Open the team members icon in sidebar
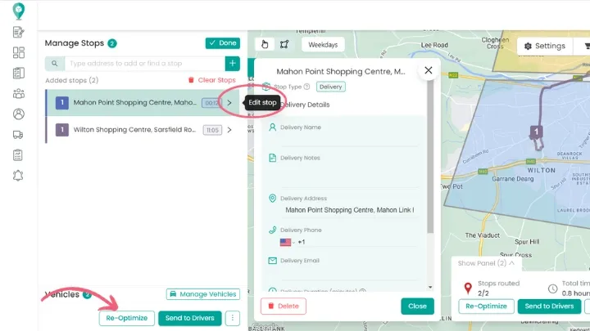 (x=18, y=93)
